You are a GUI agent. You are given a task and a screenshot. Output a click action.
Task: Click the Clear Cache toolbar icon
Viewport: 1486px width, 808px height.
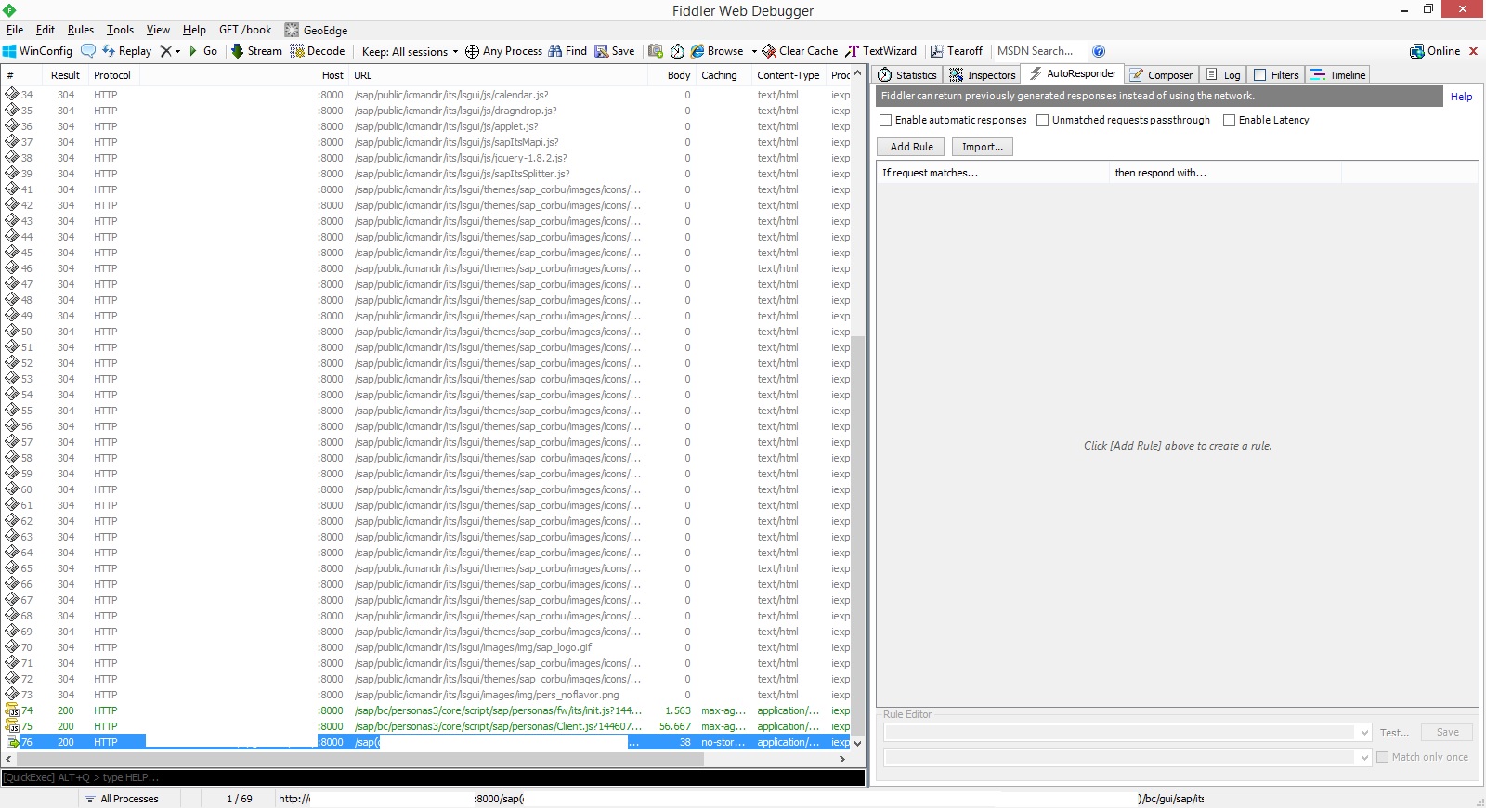[x=800, y=51]
